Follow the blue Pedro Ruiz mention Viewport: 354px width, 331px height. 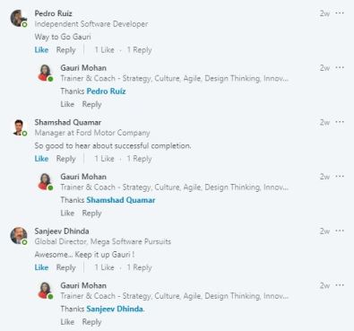coord(106,91)
